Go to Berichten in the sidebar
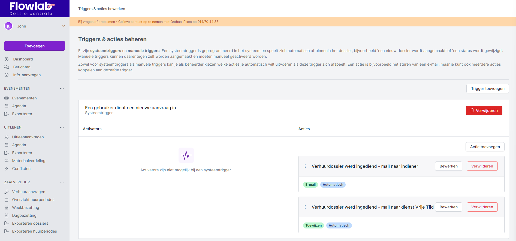 click(22, 67)
